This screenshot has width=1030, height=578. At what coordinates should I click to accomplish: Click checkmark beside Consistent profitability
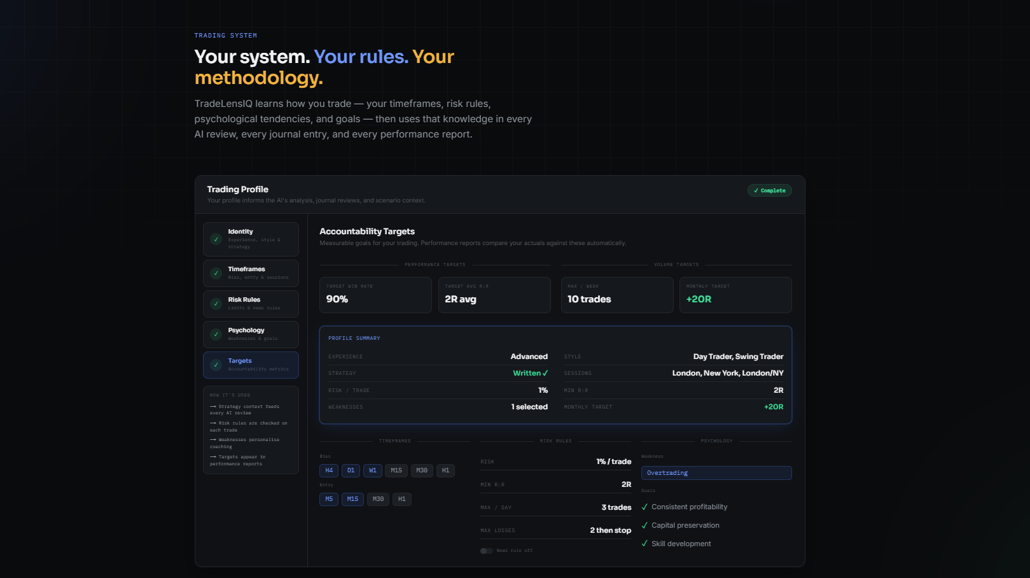pos(644,507)
